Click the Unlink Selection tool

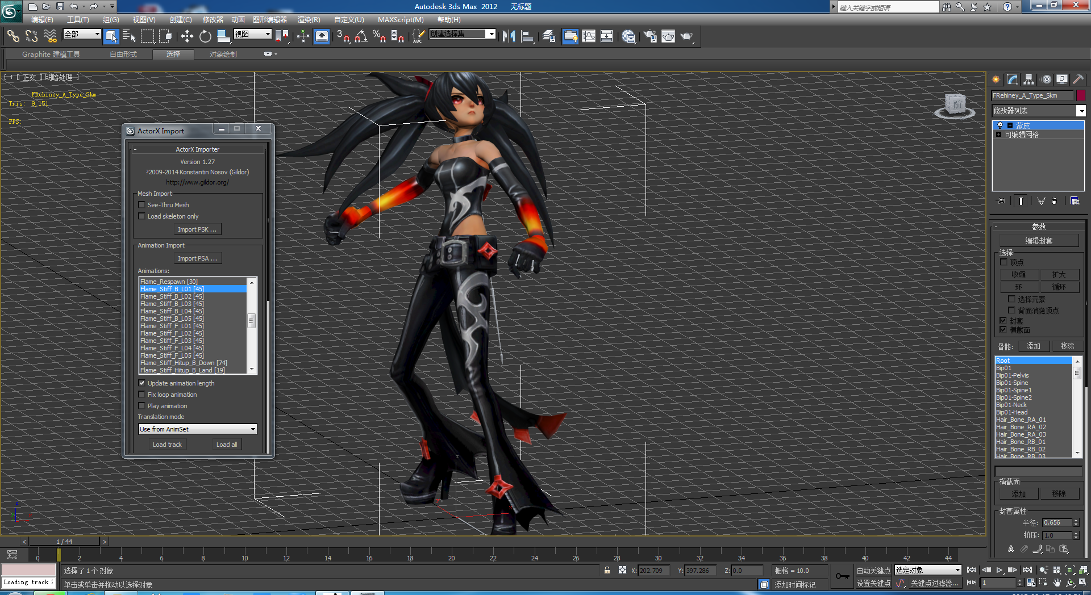(x=31, y=36)
